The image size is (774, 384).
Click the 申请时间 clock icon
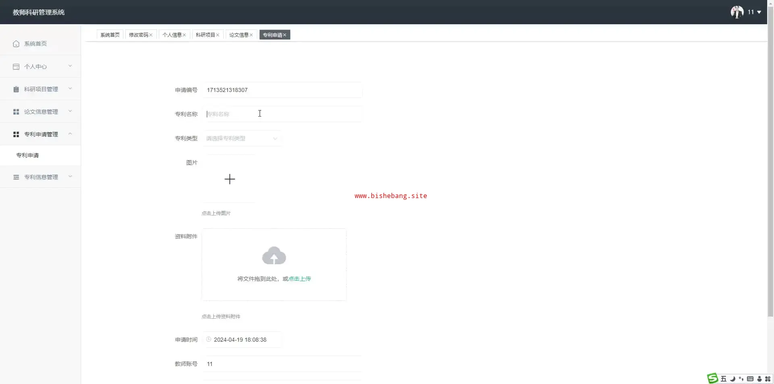[x=209, y=340]
